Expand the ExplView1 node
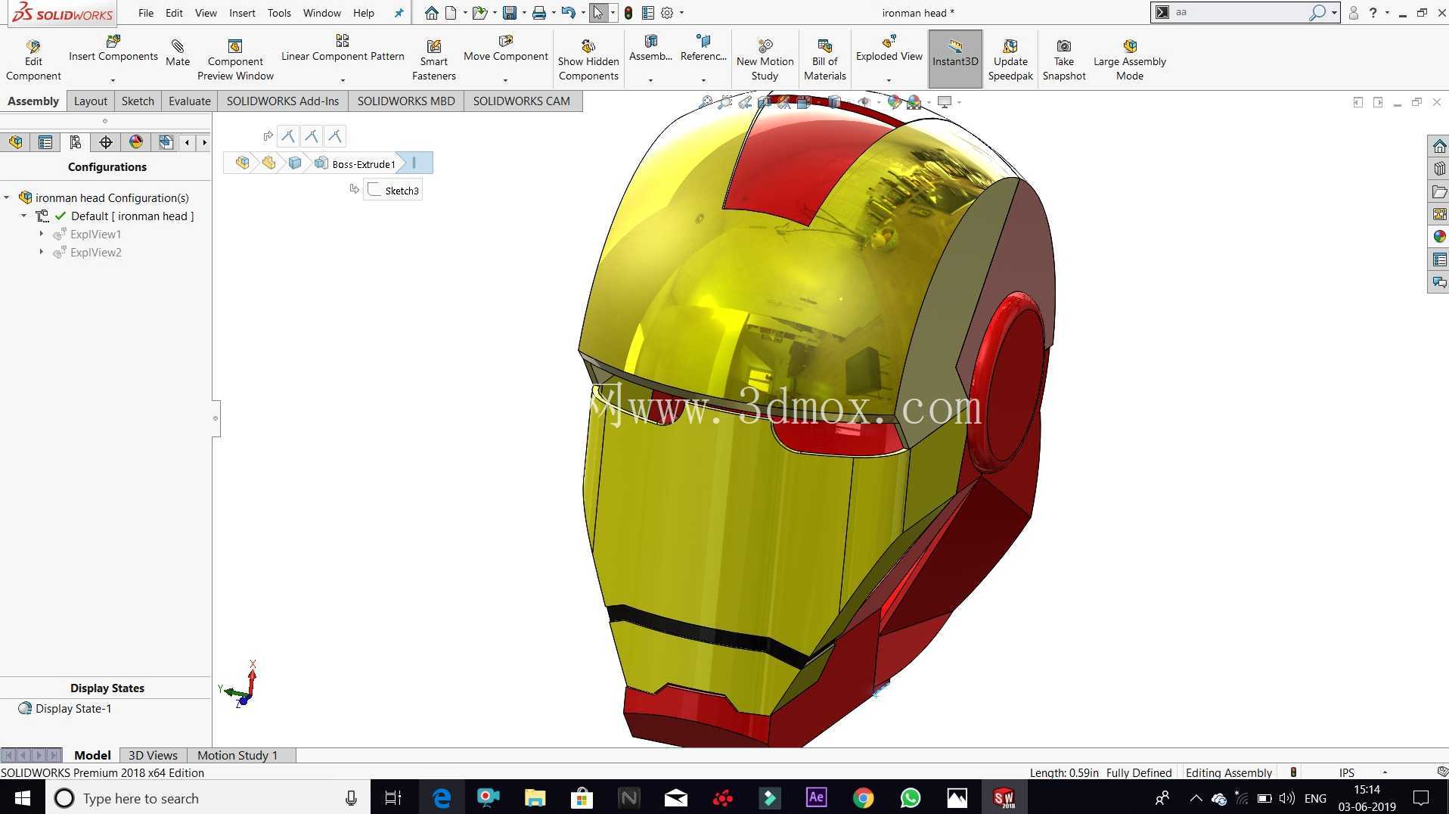 [41, 234]
